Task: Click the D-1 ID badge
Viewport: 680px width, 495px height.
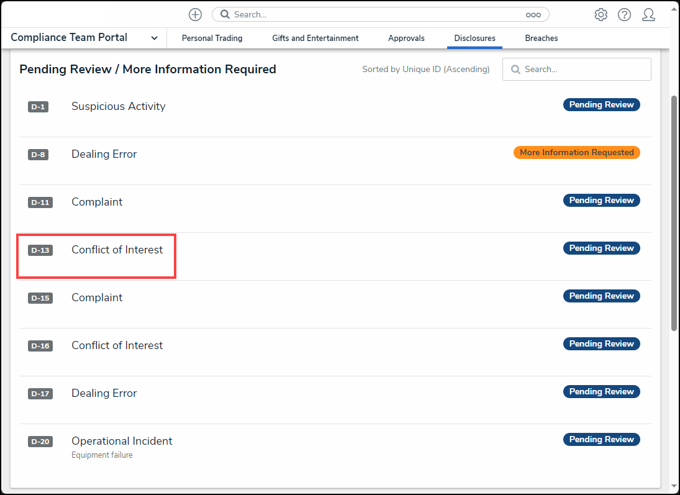Action: tap(38, 107)
